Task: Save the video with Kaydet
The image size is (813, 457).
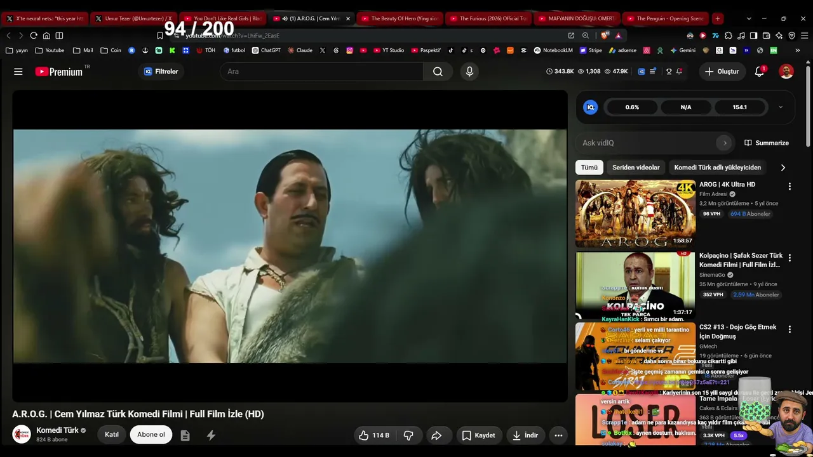Action: tap(479, 435)
